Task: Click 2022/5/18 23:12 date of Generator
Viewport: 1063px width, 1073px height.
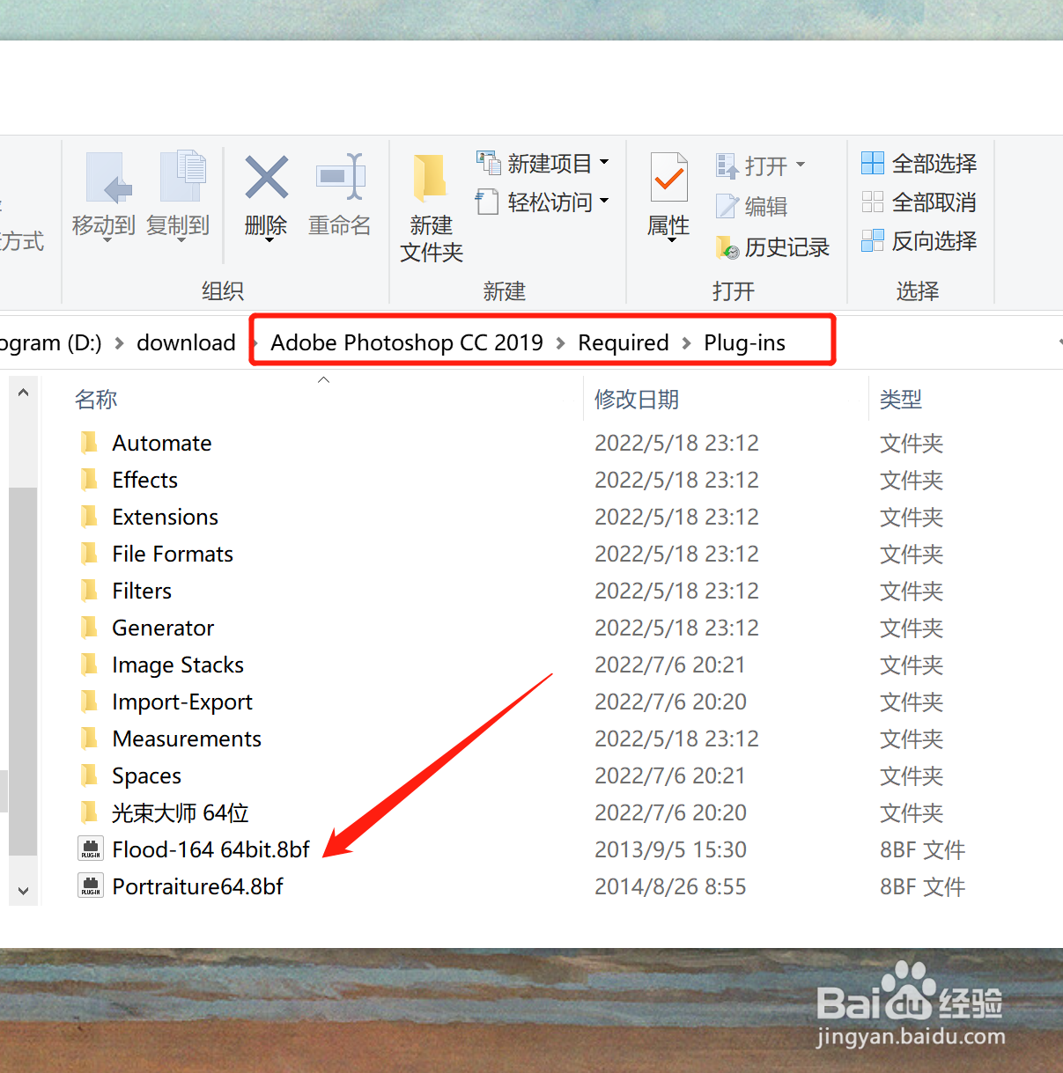Action: pyautogui.click(x=676, y=628)
